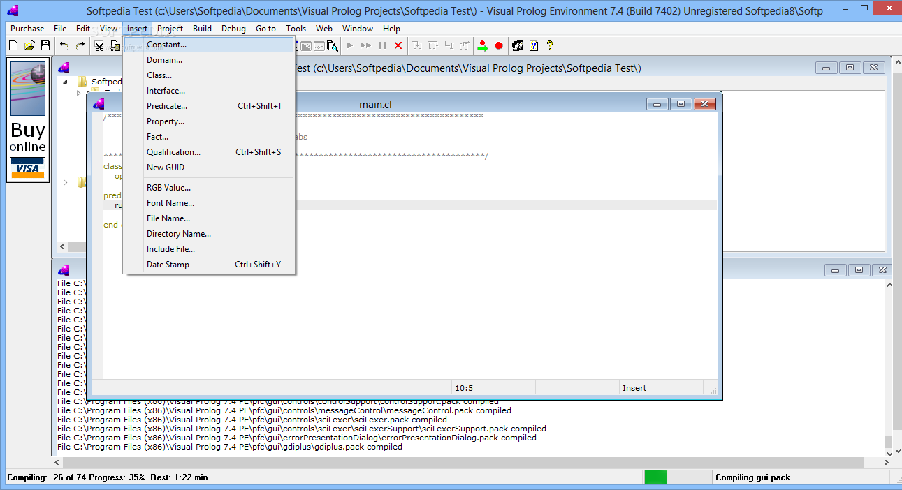The width and height of the screenshot is (902, 490).
Task: Click the '10:5' cursor position in editor status
Action: click(464, 388)
